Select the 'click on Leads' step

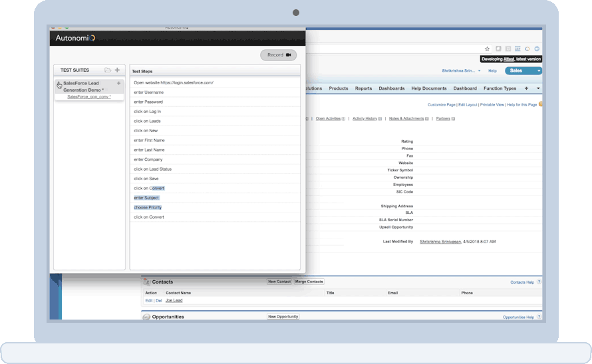pyautogui.click(x=215, y=121)
